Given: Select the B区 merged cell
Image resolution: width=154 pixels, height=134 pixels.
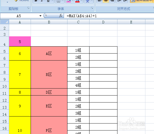Looking at the screenshot, I should pyautogui.click(x=49, y=75).
